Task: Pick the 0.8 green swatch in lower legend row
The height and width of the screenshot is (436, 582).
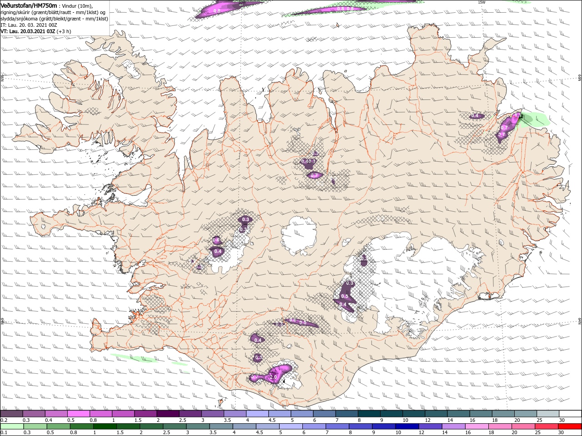Action: pyautogui.click(x=81, y=426)
